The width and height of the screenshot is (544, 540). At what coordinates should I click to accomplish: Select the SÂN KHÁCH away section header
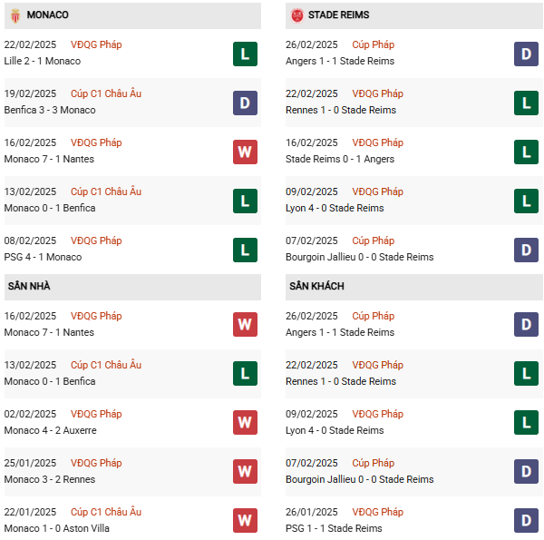316,287
